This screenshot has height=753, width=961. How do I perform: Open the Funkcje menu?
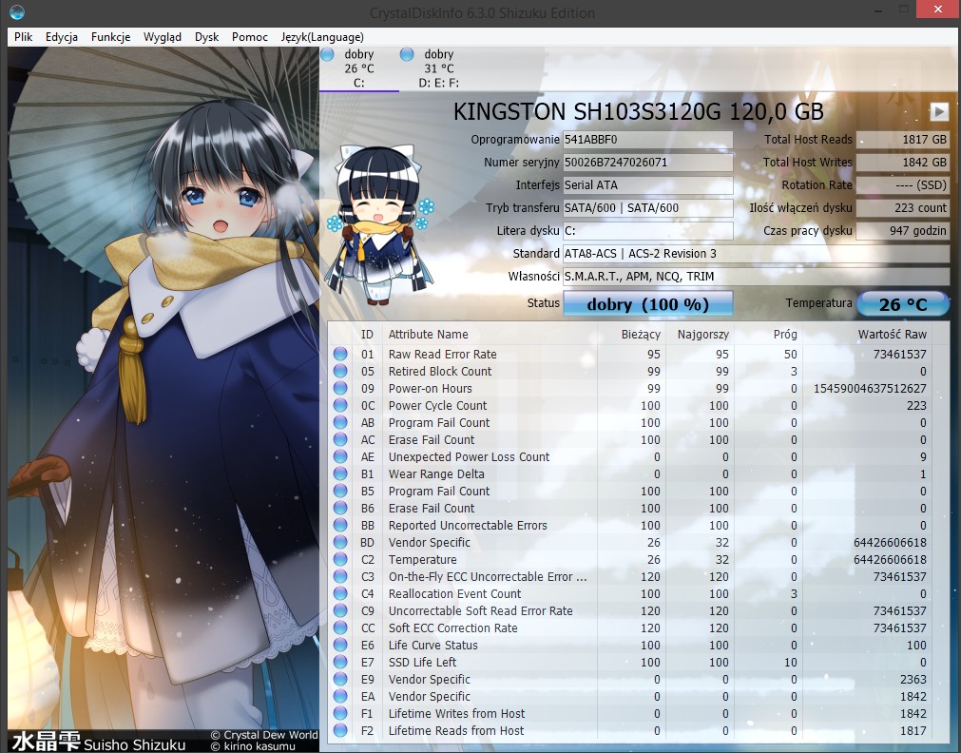(111, 37)
